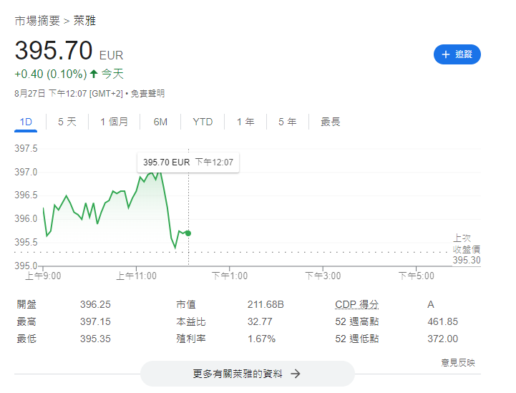Screen dimensions: 516x393
Task: Open the 免責聲明 disclaimer link
Action: tap(147, 93)
